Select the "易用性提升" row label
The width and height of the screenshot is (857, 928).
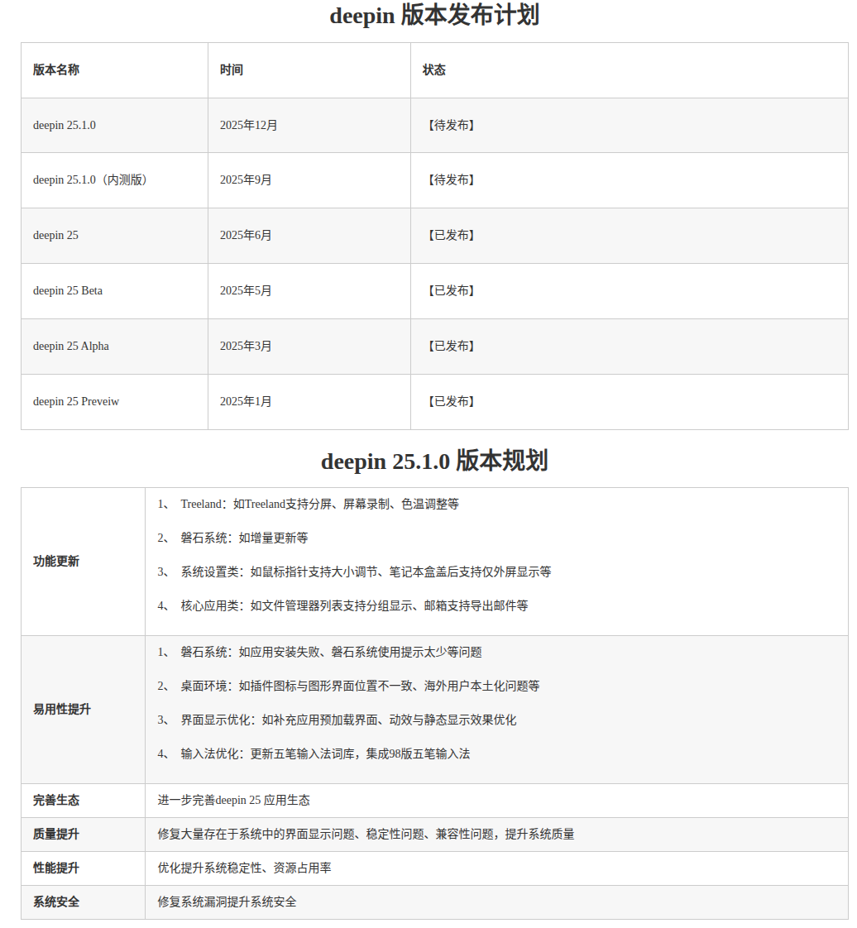(x=62, y=710)
